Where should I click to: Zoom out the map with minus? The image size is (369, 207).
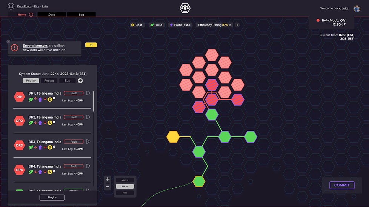[108, 187]
